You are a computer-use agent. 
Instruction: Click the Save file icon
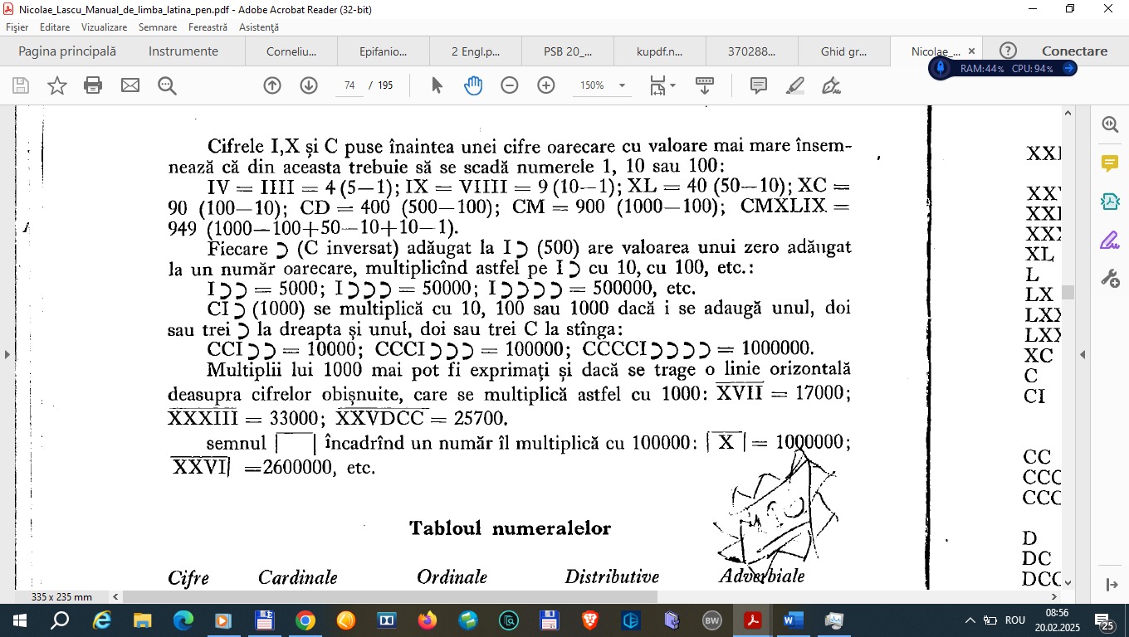[x=21, y=85]
